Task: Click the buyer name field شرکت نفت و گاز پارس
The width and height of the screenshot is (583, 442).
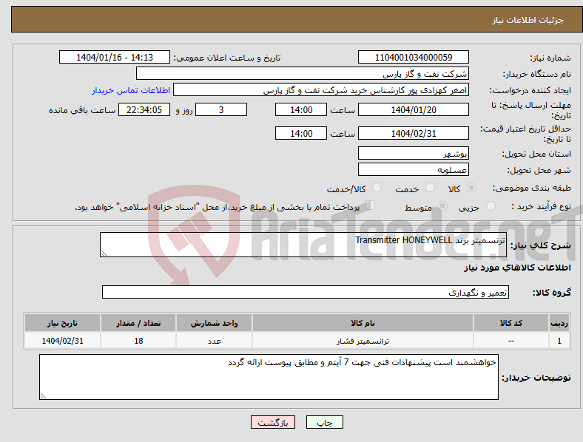Action: click(x=303, y=73)
